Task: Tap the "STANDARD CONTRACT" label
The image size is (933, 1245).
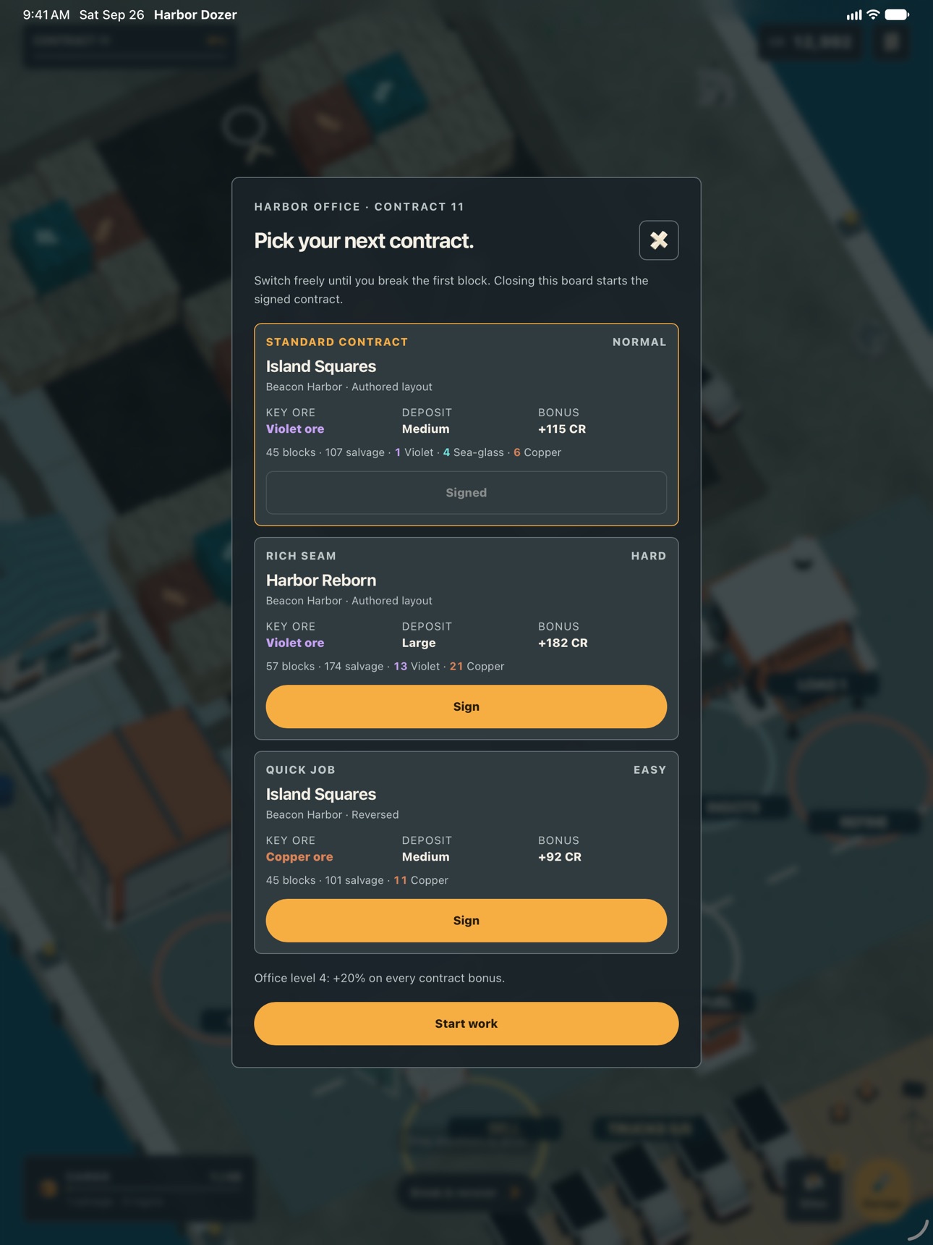Action: pyautogui.click(x=337, y=342)
